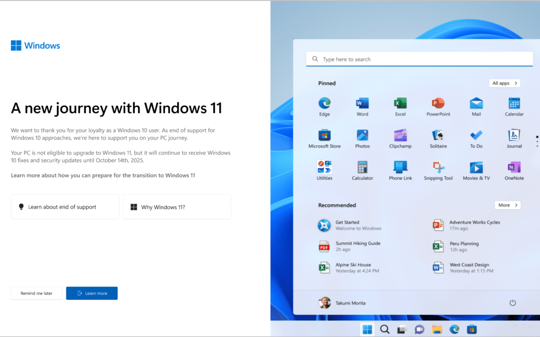Open Summit Hiking Guide PDF
Screen dimensions: 540x337
(349, 246)
